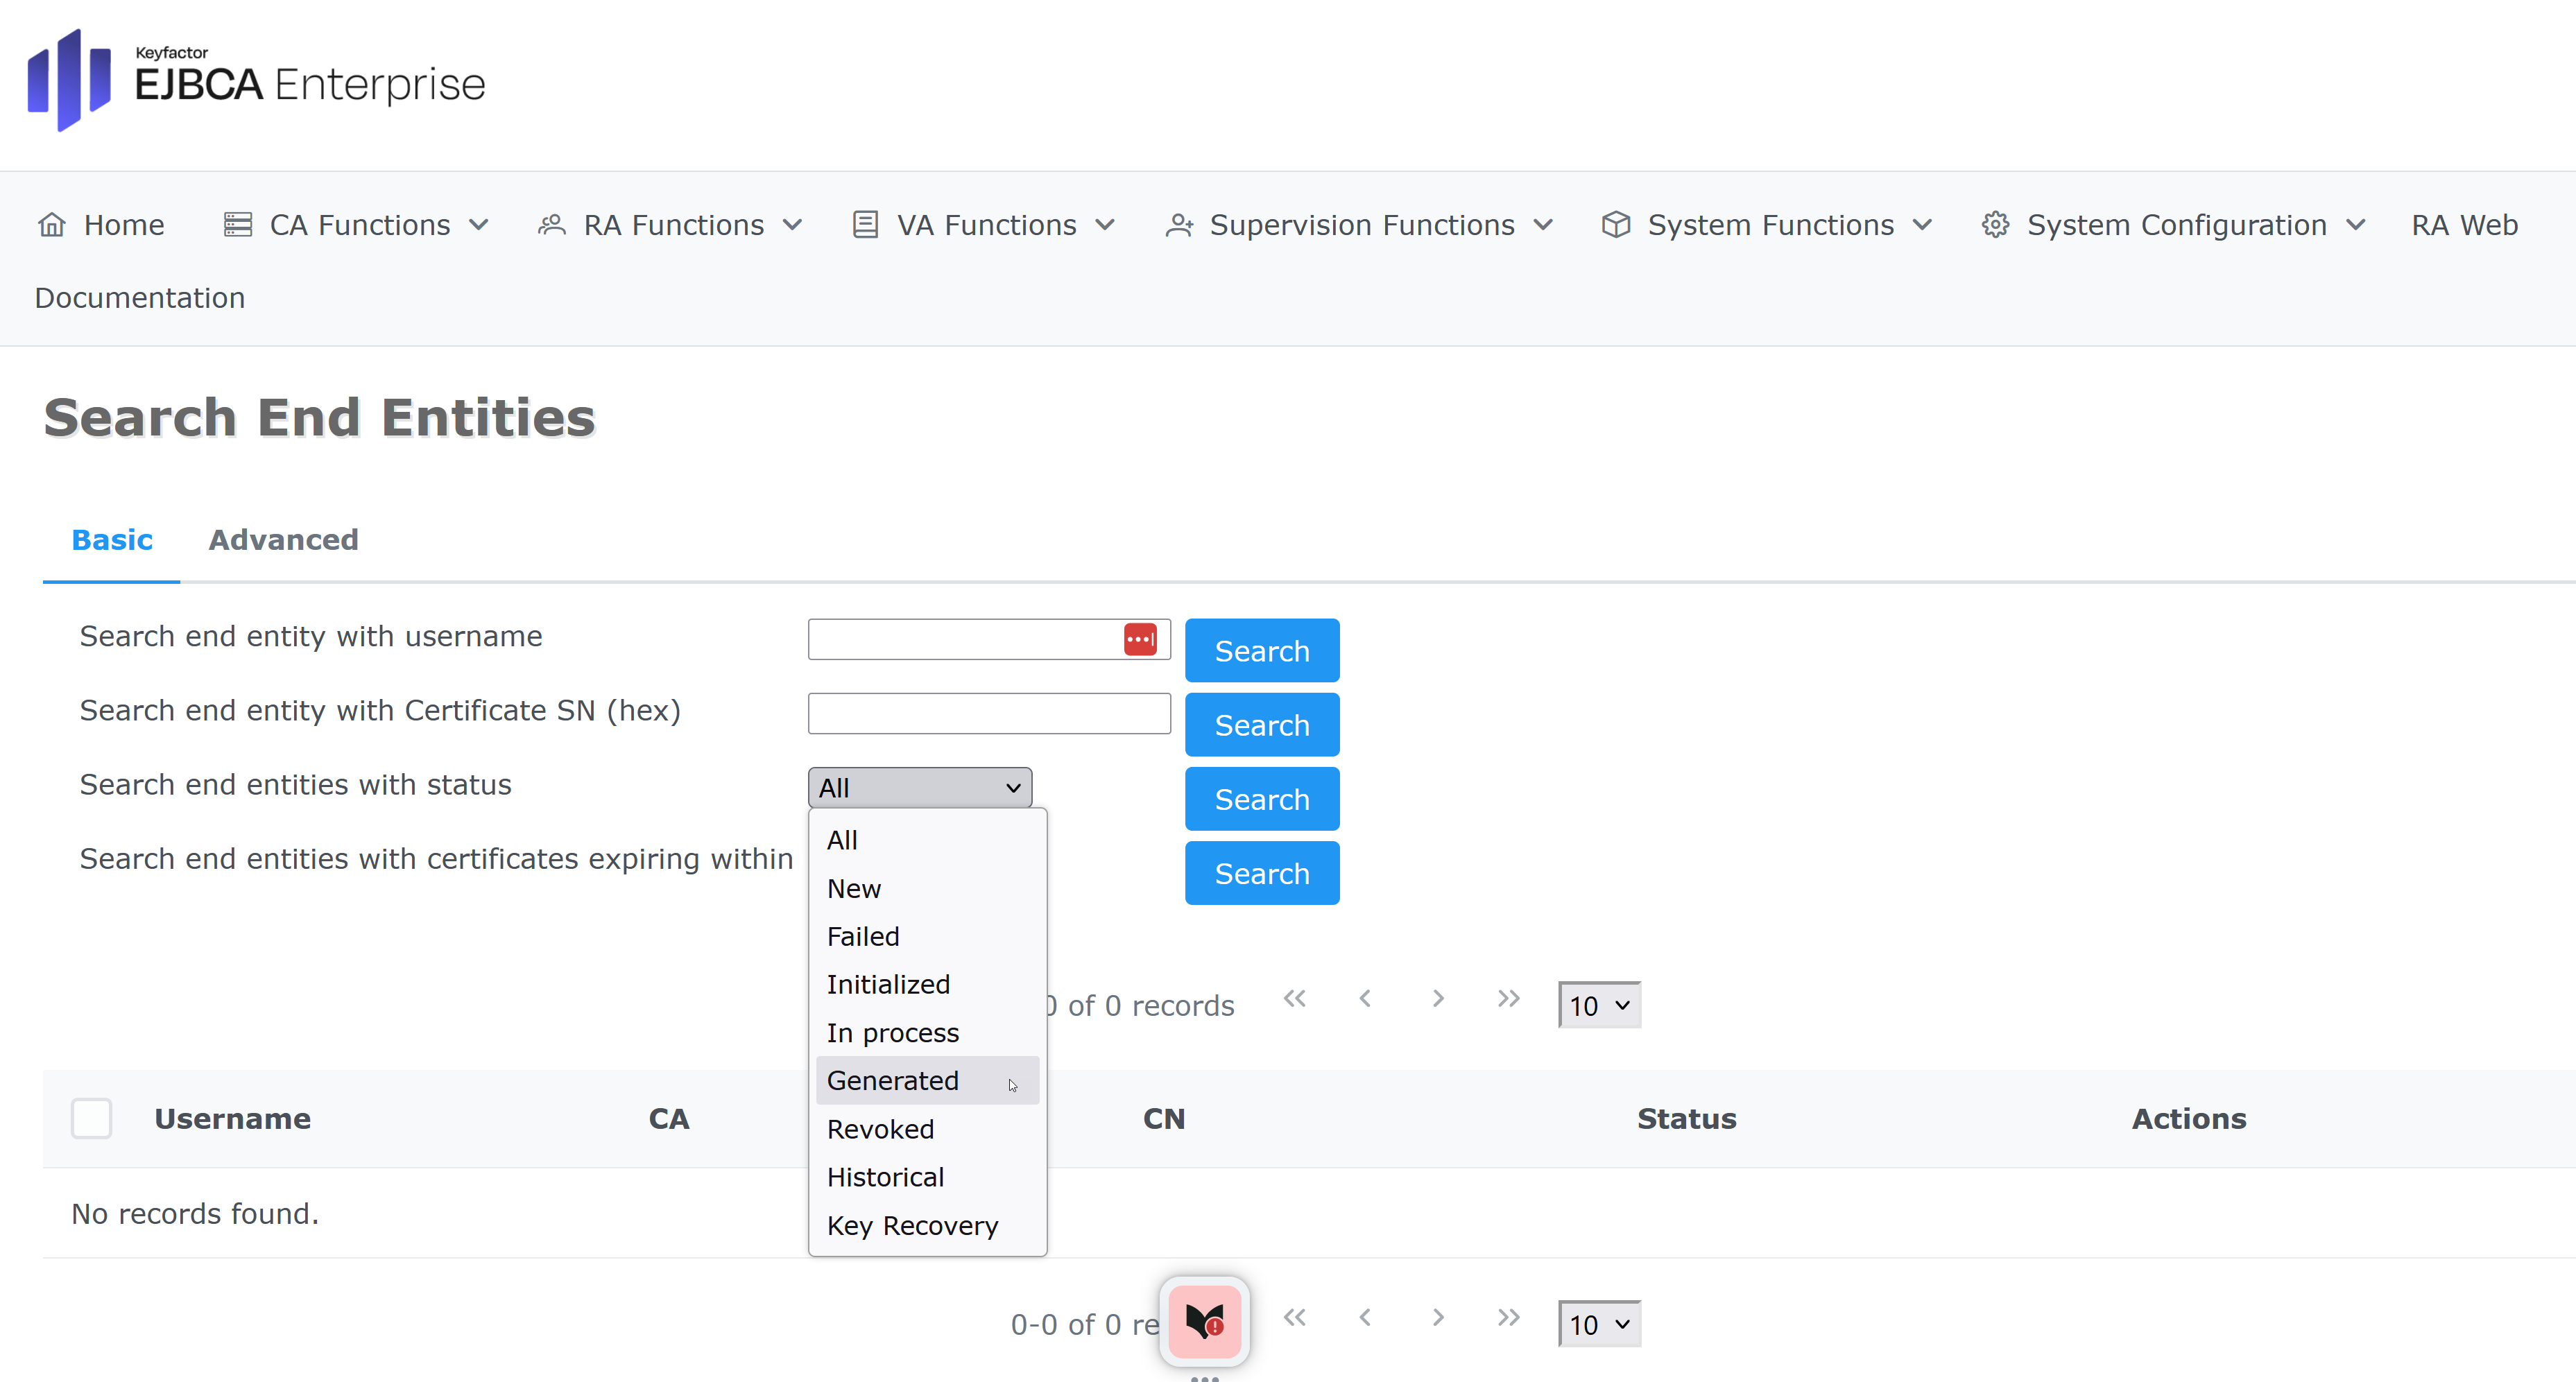Go to last page in bottom paginator
Screen dimensions: 2576x1382
click(x=1508, y=1318)
